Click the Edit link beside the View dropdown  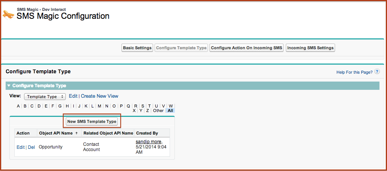click(x=73, y=96)
